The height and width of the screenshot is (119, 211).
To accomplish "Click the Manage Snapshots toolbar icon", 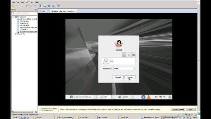I will (35, 6).
